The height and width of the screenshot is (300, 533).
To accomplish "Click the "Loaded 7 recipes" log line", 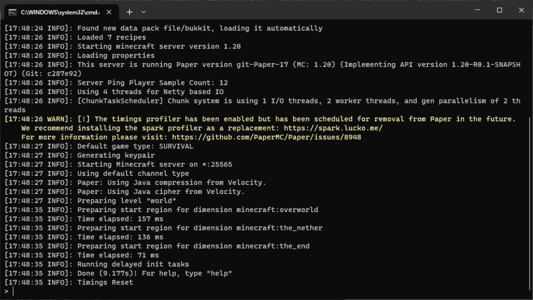I will point(75,37).
